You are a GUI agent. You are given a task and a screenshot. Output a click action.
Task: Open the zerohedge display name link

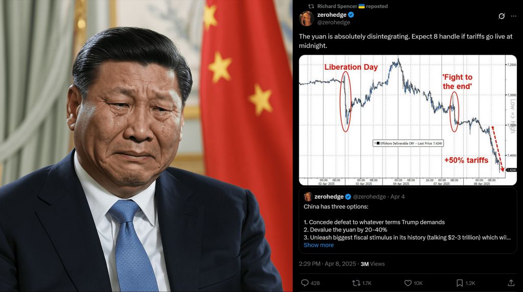tap(331, 15)
